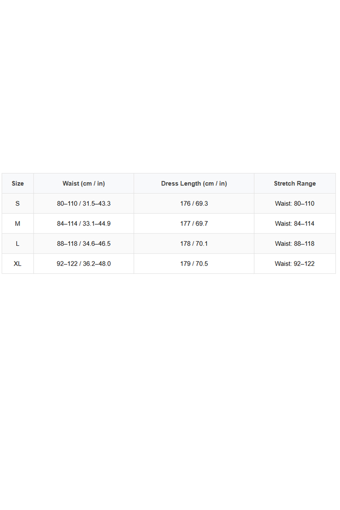Select the L size cell
This screenshot has height=510, width=340.
click(17, 243)
